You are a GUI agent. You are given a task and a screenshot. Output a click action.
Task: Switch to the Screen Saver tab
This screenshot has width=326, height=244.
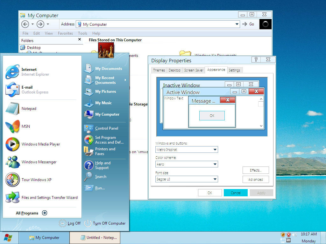coord(194,70)
